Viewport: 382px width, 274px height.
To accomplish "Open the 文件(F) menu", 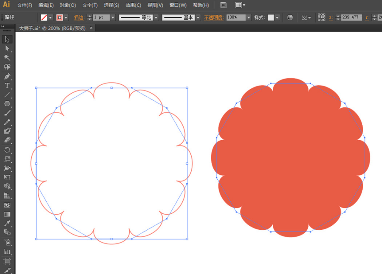I will pos(25,5).
